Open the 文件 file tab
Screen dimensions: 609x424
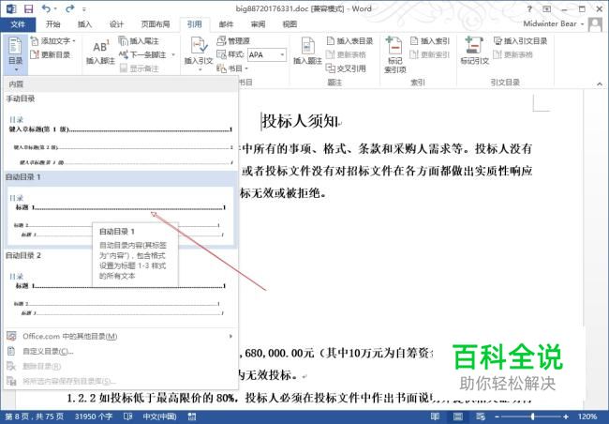pyautogui.click(x=18, y=24)
